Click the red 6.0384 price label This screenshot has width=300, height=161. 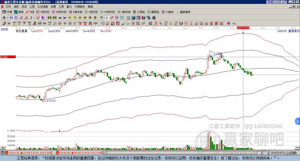click(8, 57)
